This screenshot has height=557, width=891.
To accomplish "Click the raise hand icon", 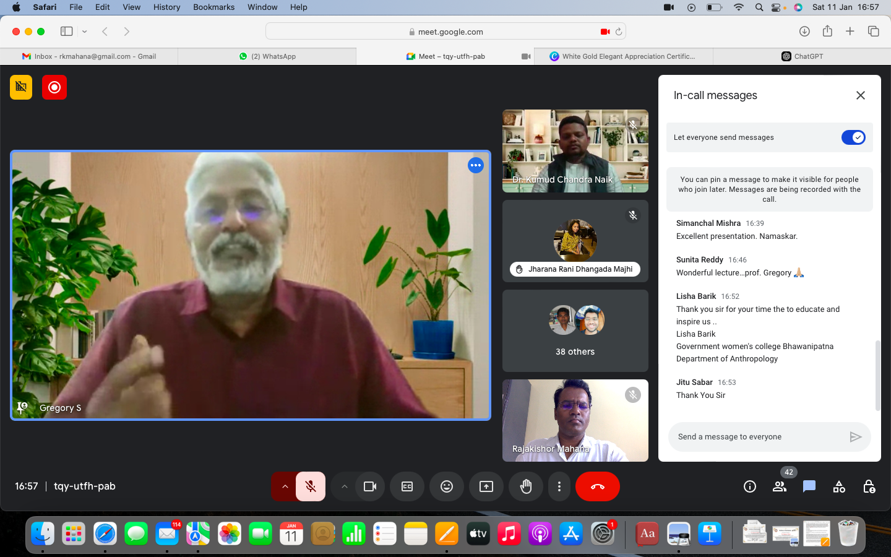I will point(526,486).
